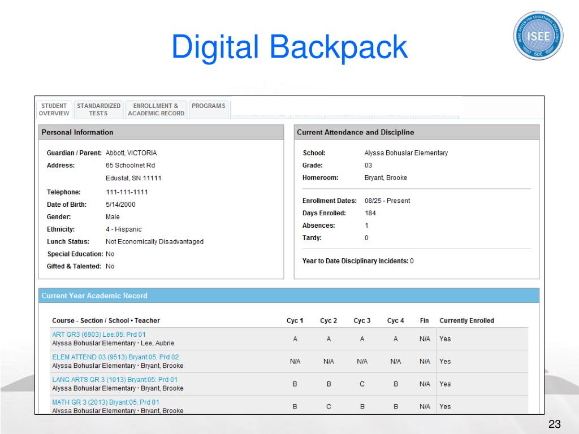Click the LANG ARTS GR 3 (1013) link
Screen dimensions: 579x434
tap(114, 380)
